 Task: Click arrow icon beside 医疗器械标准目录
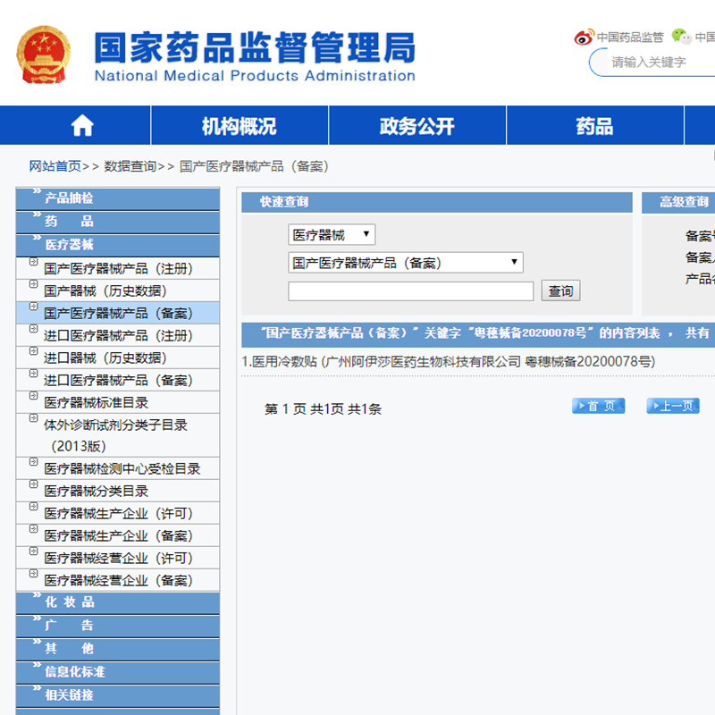[x=33, y=396]
